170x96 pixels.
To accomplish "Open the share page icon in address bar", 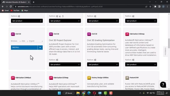I will point(146,6).
